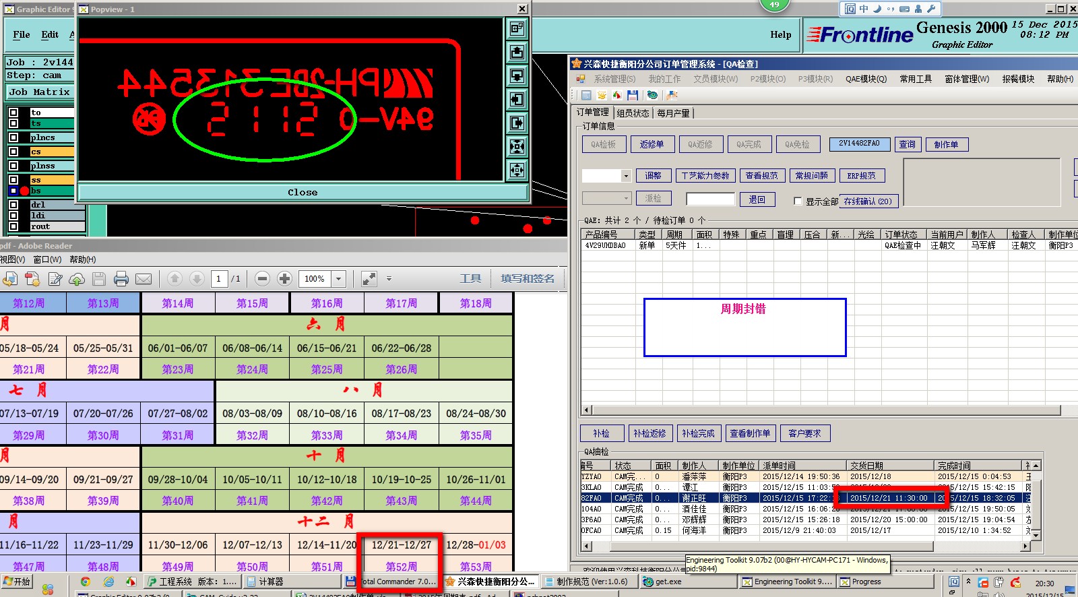Open the 开始 Start button on taskbar
This screenshot has width=1078, height=597.
18,582
